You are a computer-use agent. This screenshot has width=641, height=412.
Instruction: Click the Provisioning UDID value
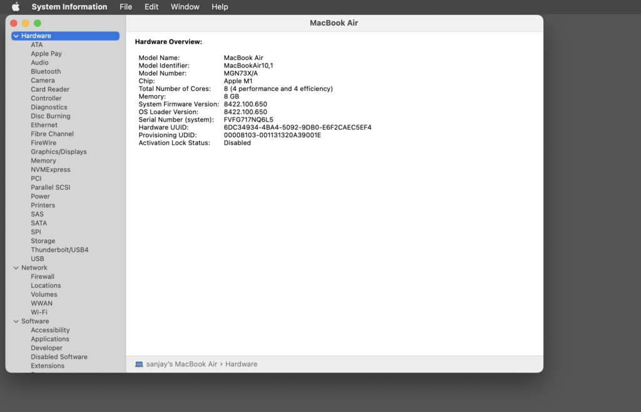[272, 135]
